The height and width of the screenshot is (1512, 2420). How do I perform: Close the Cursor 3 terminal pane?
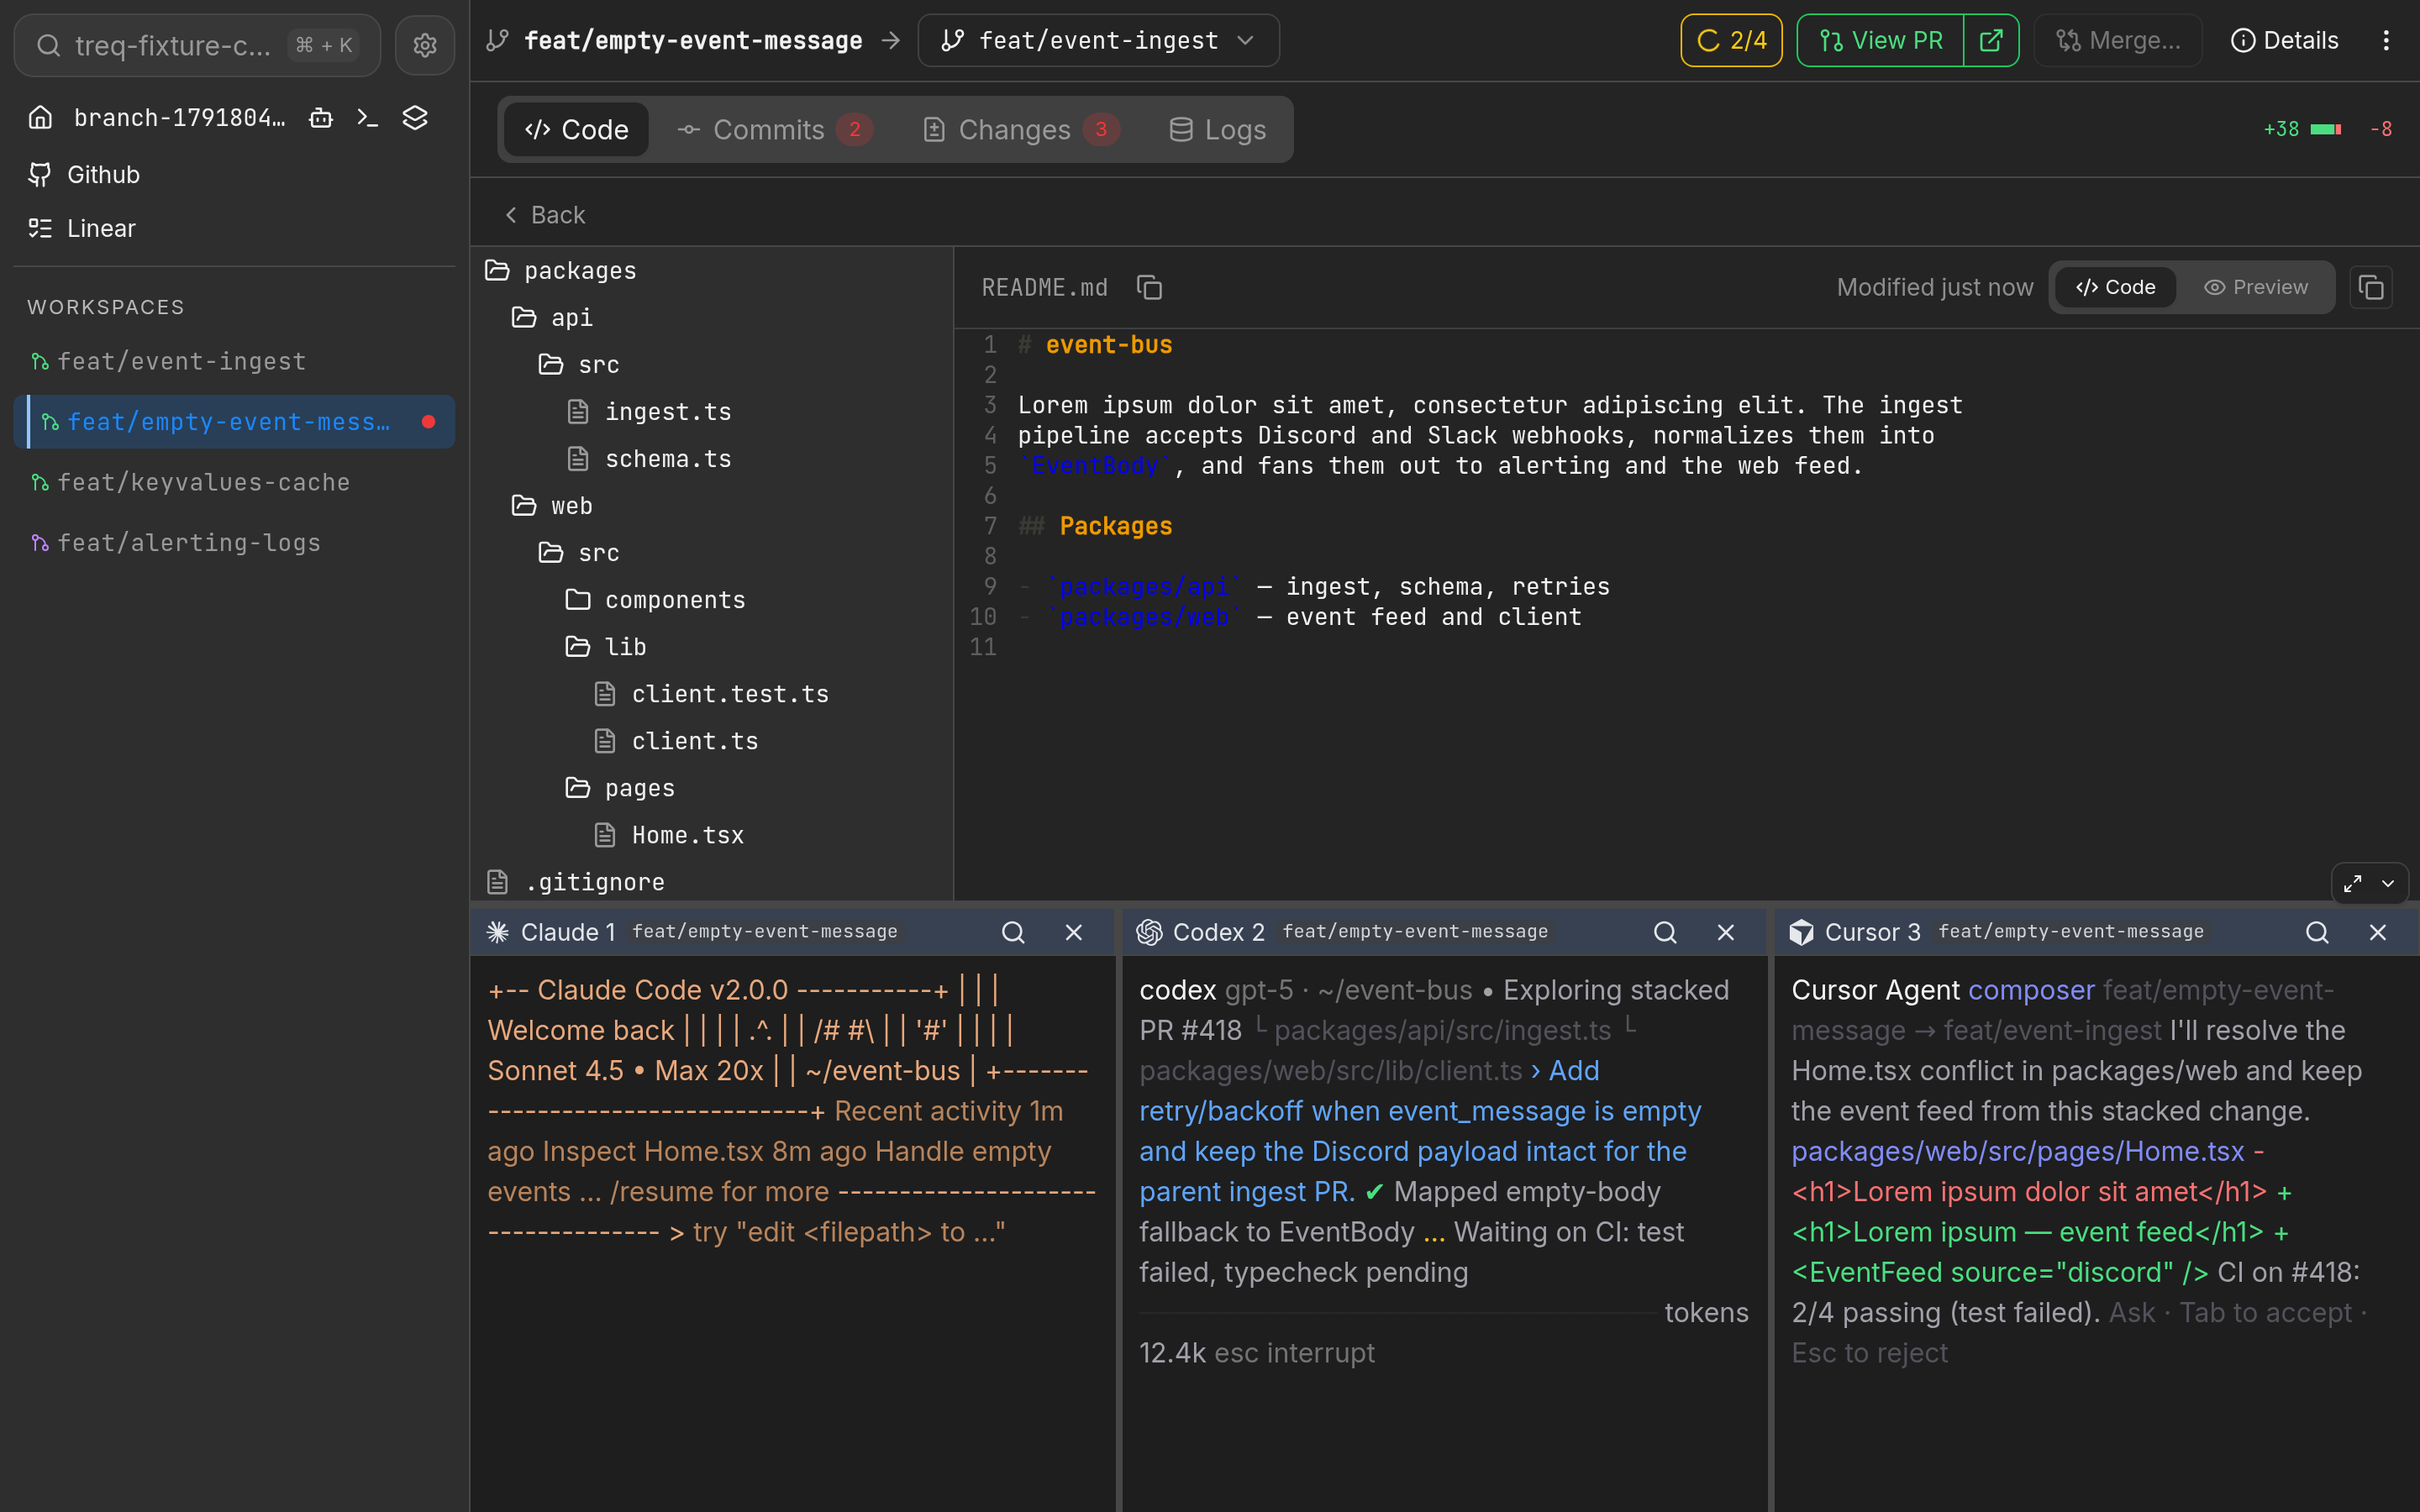pos(2378,932)
